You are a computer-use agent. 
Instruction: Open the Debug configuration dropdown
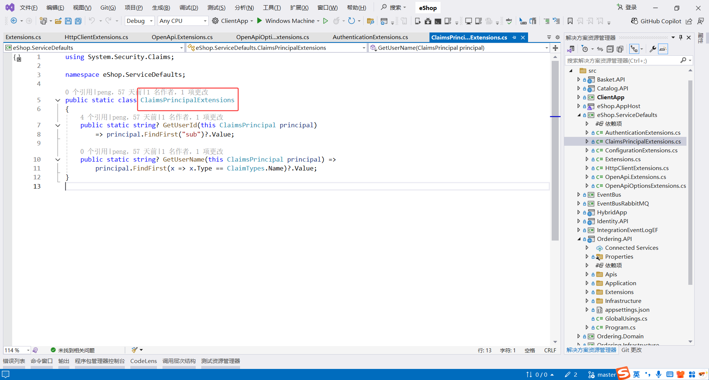140,21
